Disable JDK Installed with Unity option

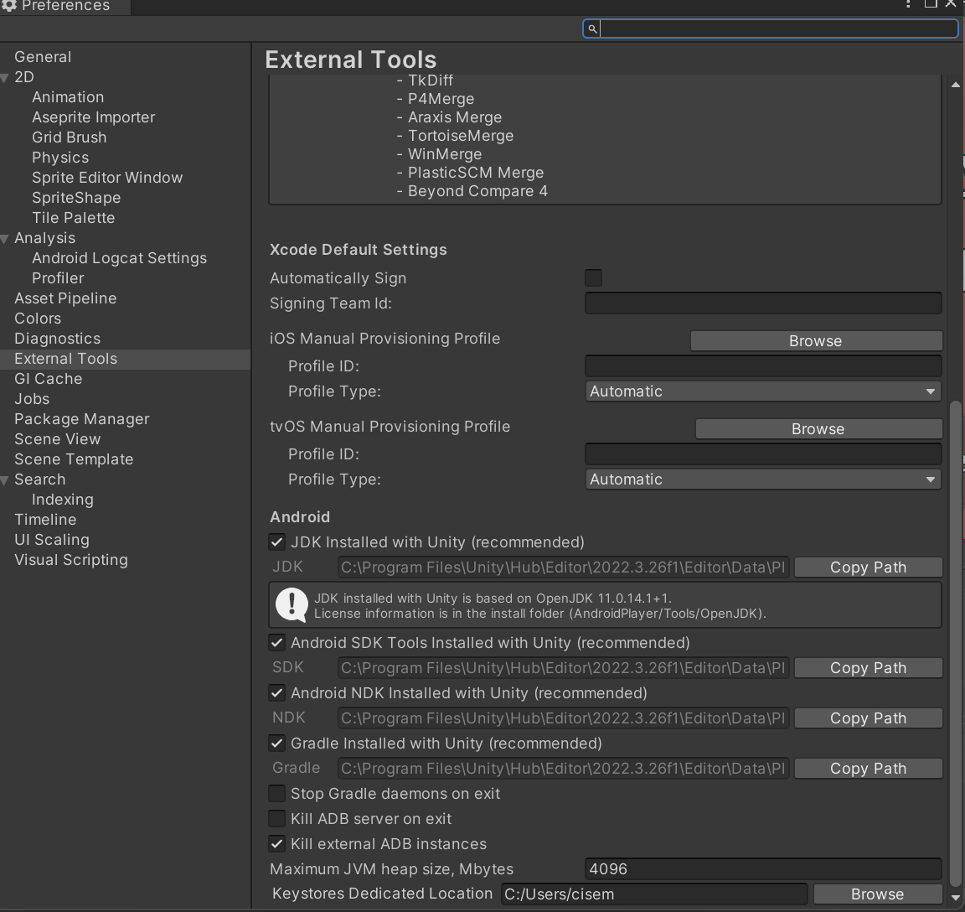(276, 541)
